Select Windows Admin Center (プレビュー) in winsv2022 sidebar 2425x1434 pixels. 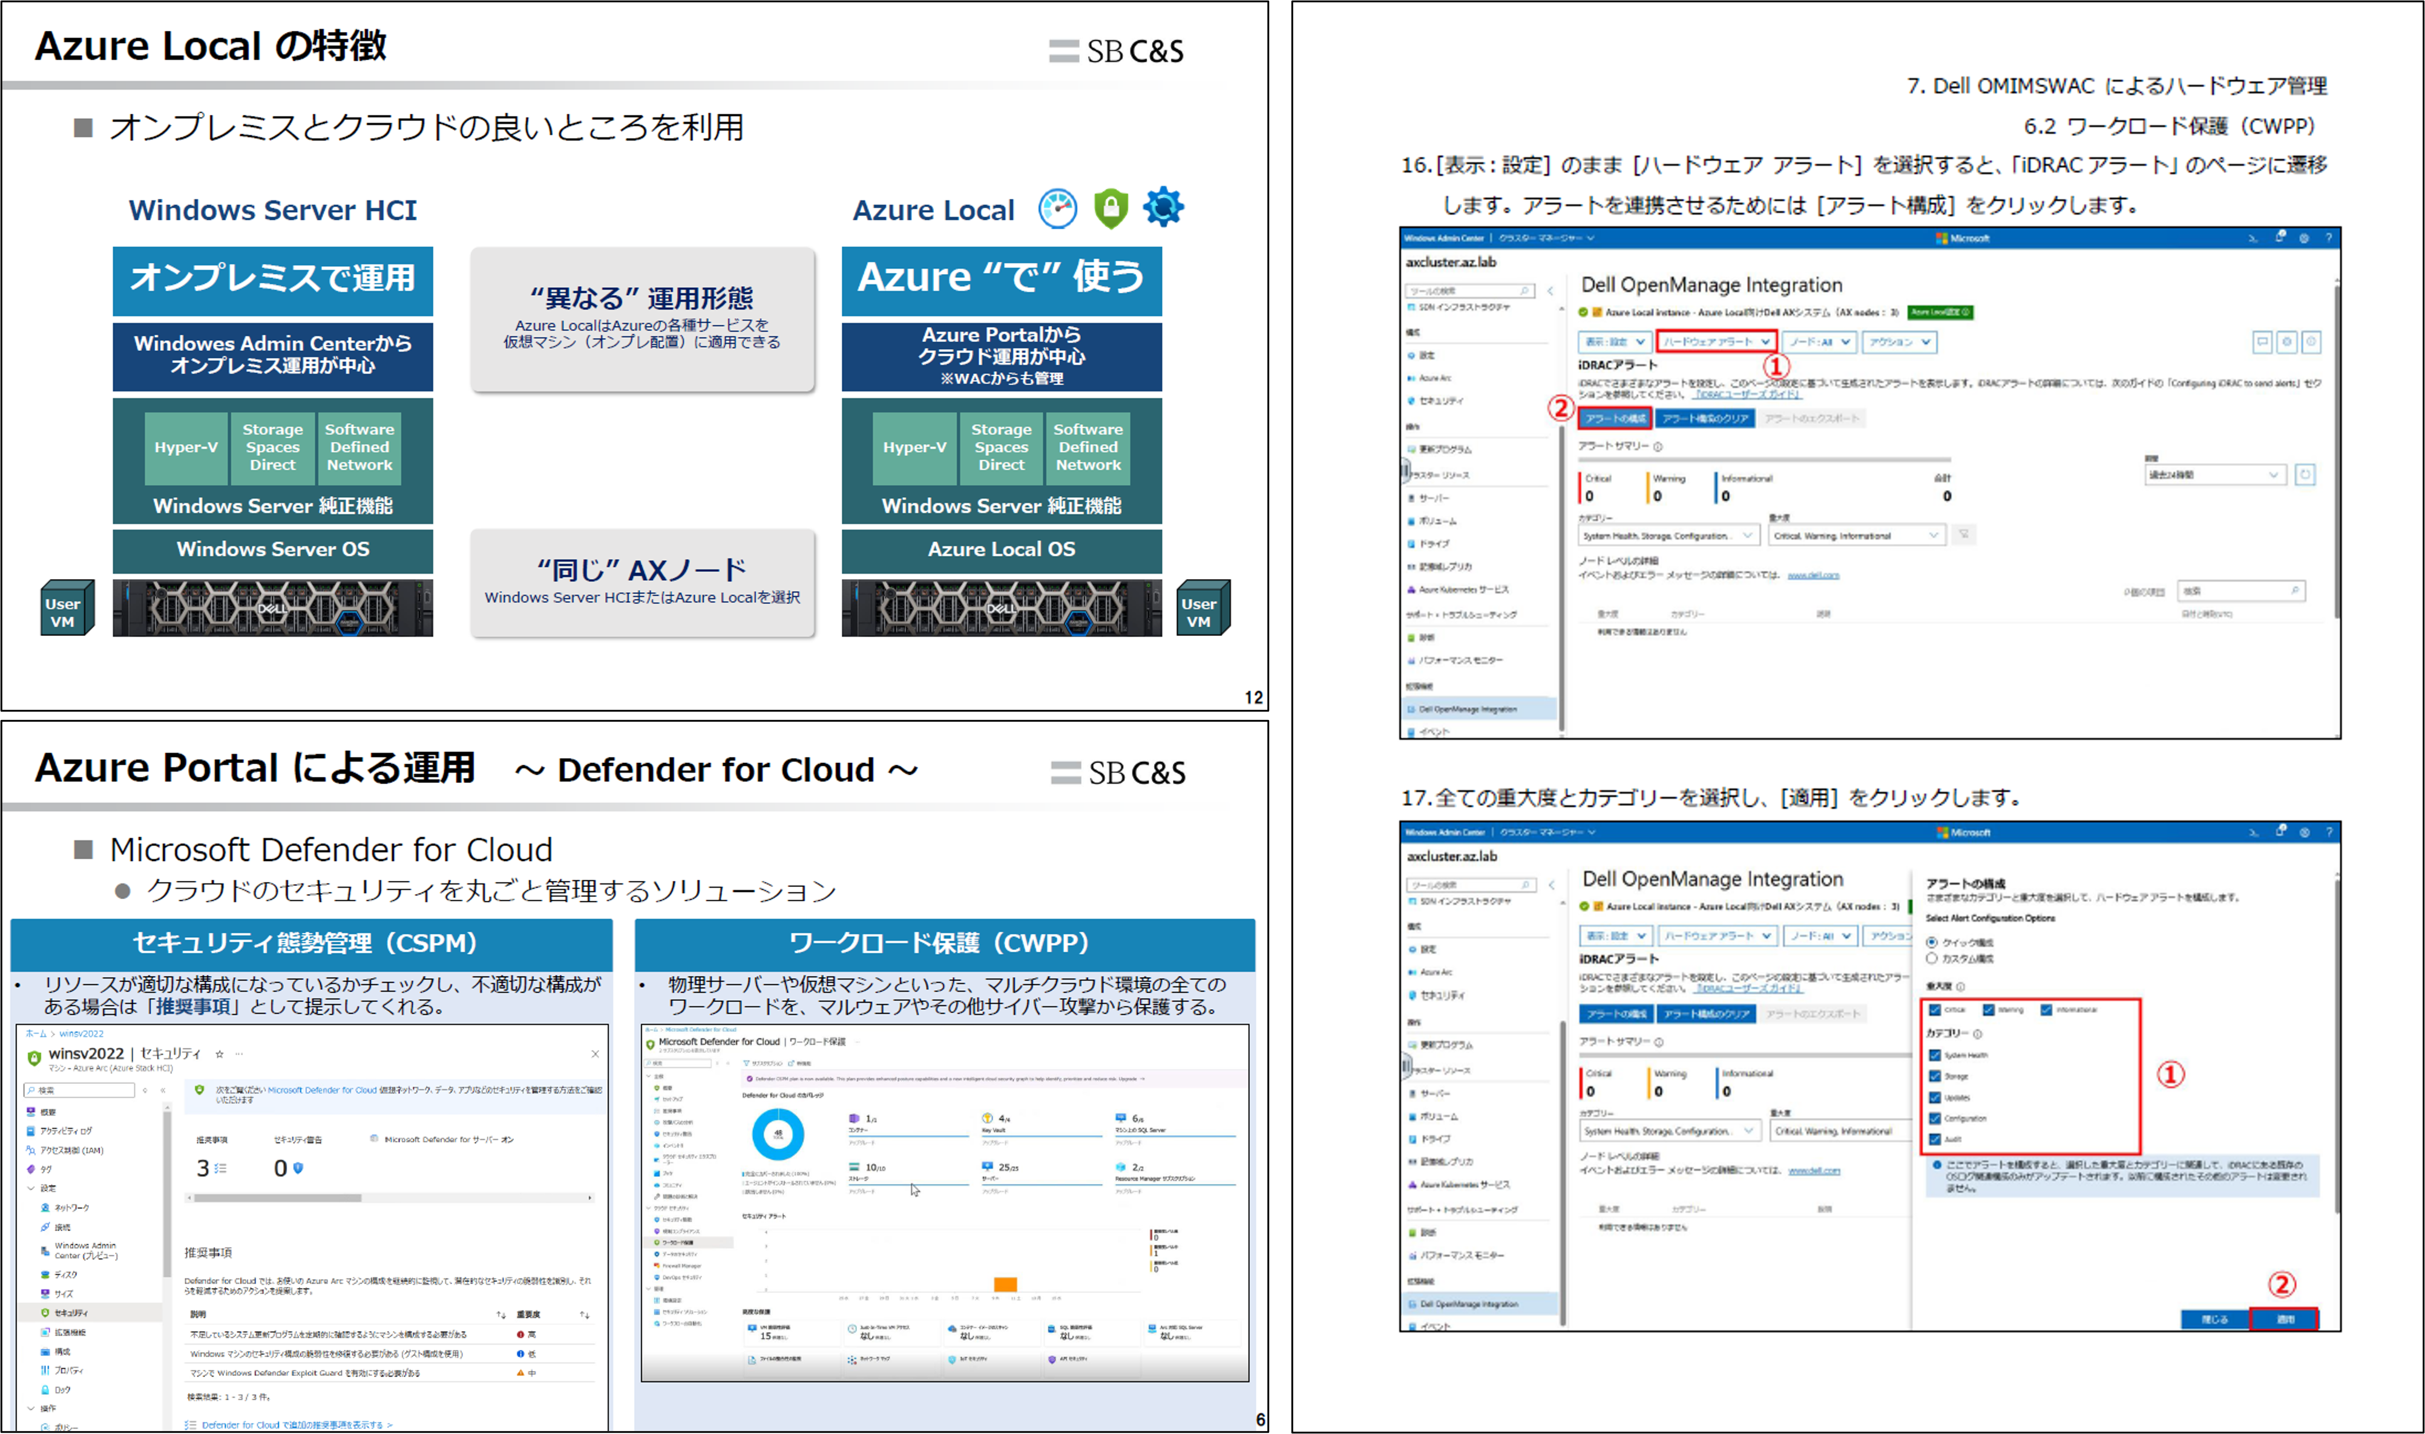click(x=79, y=1251)
